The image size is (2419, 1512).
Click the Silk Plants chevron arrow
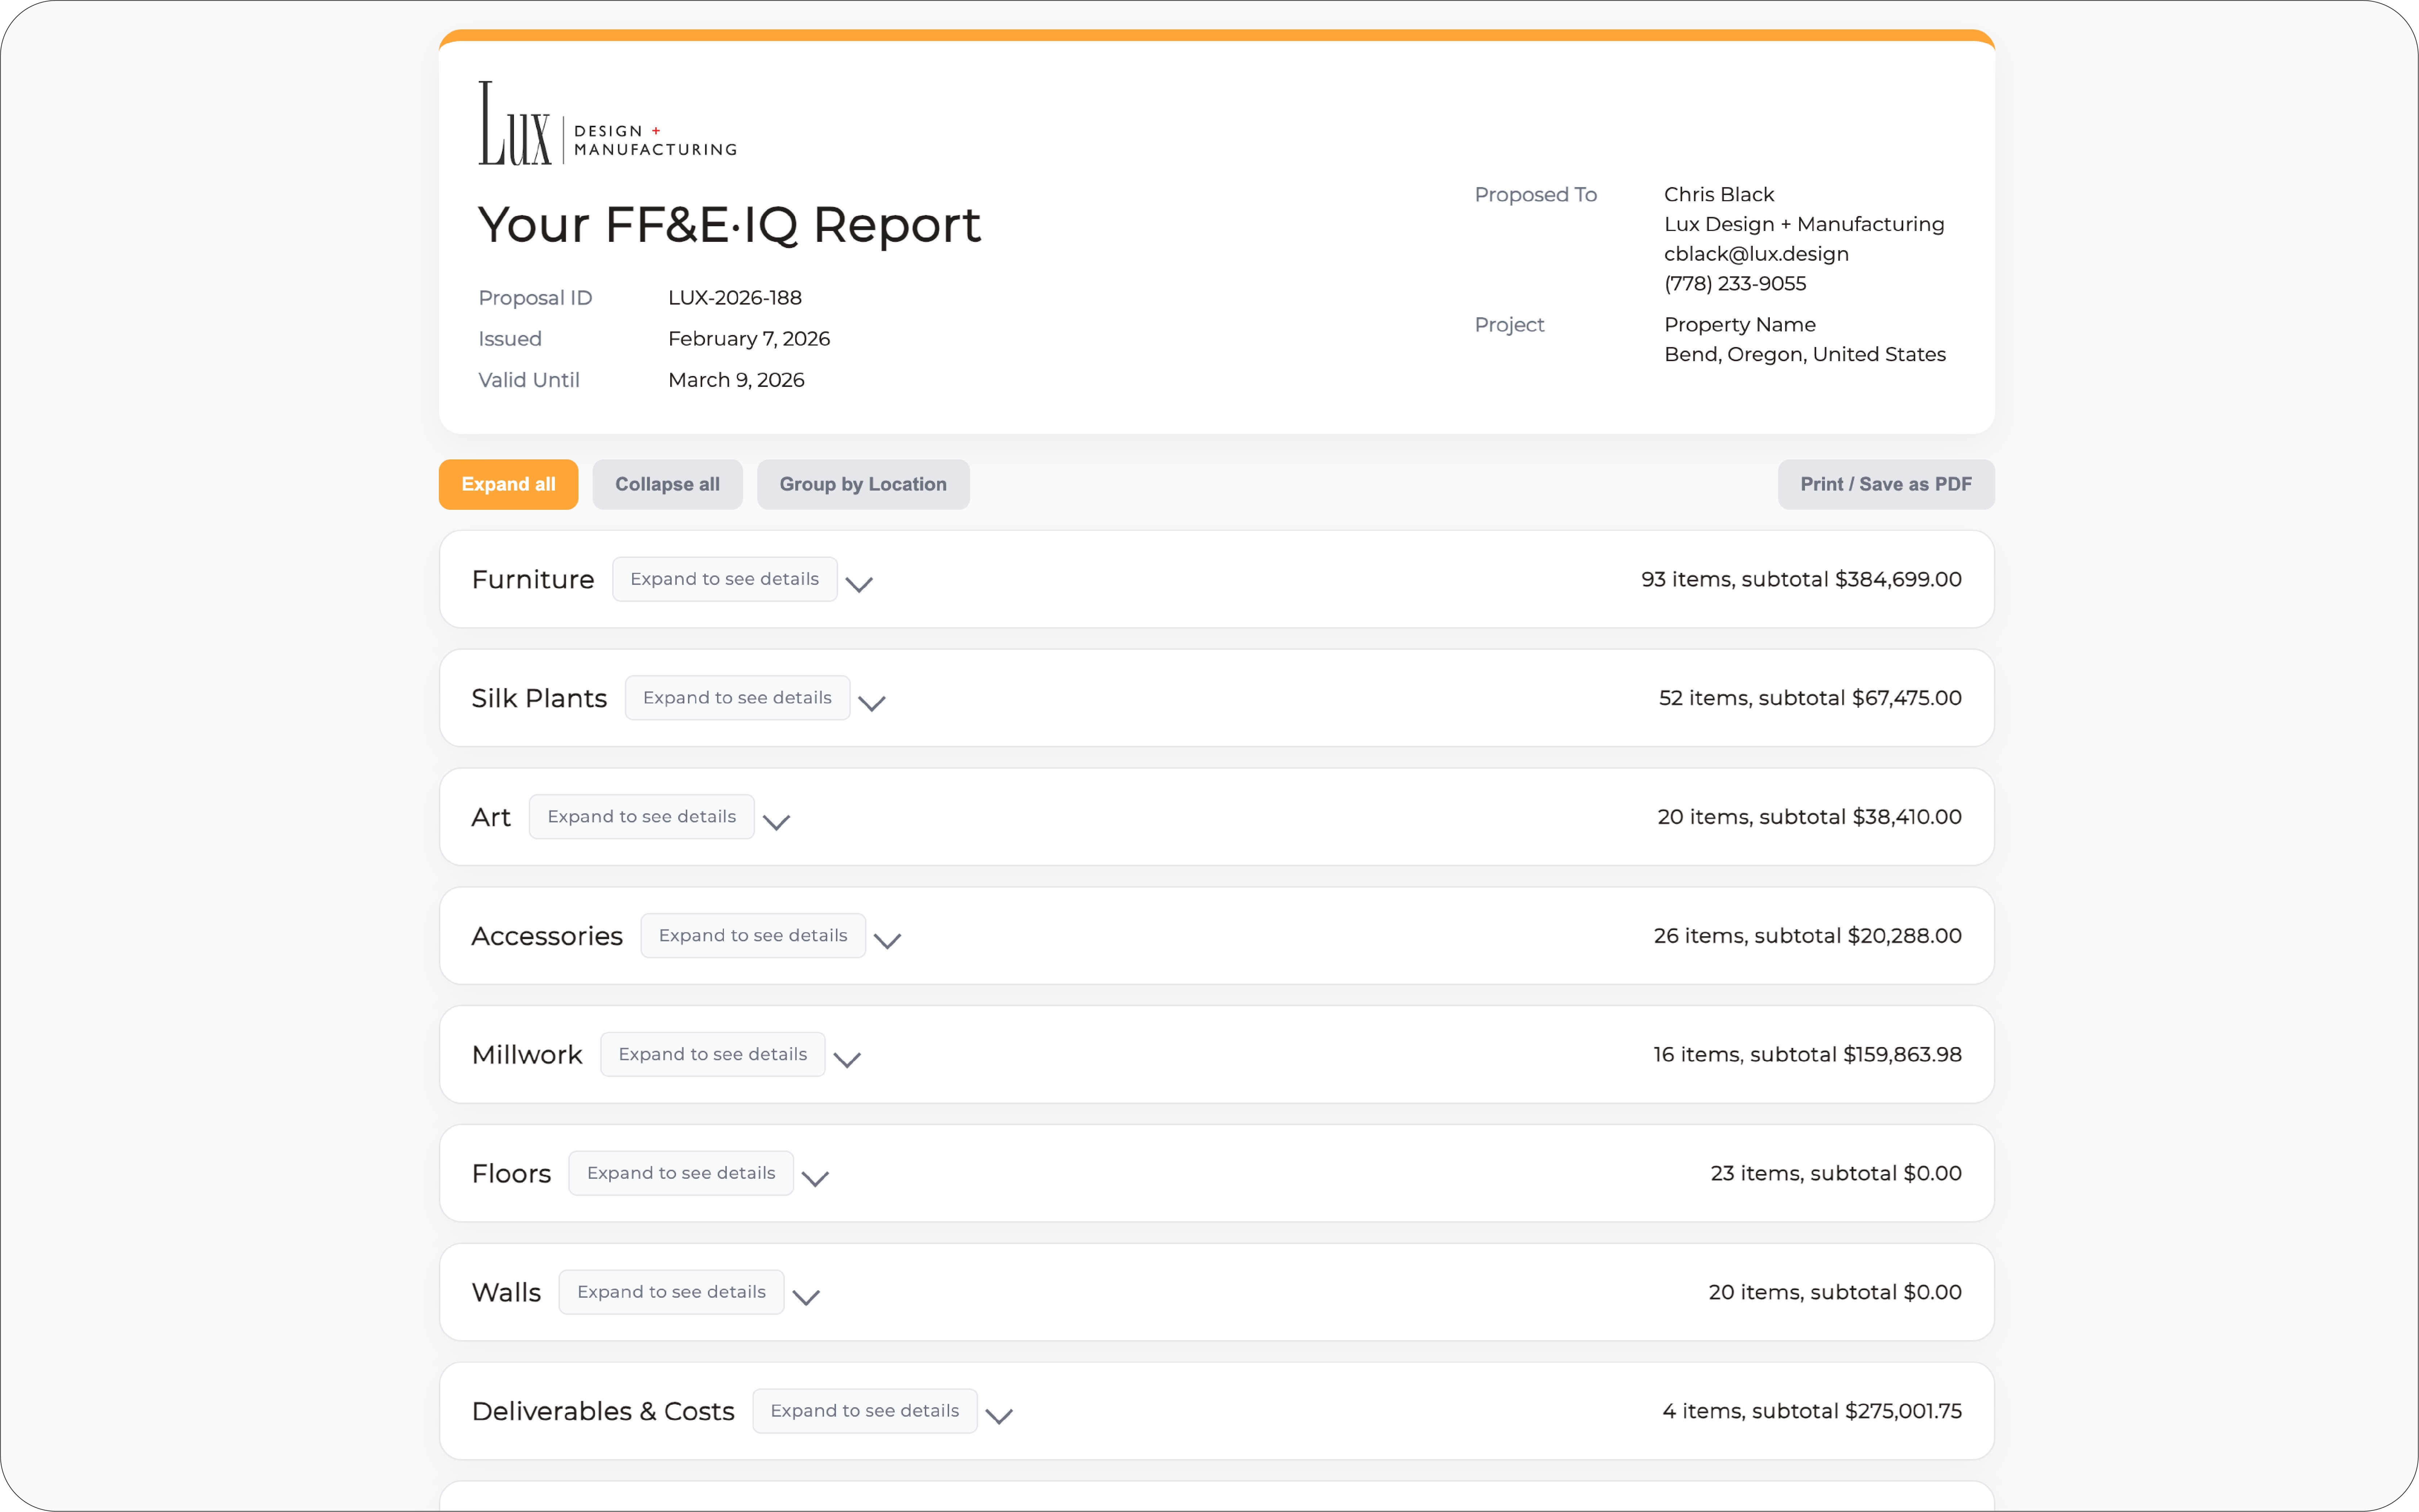(871, 703)
